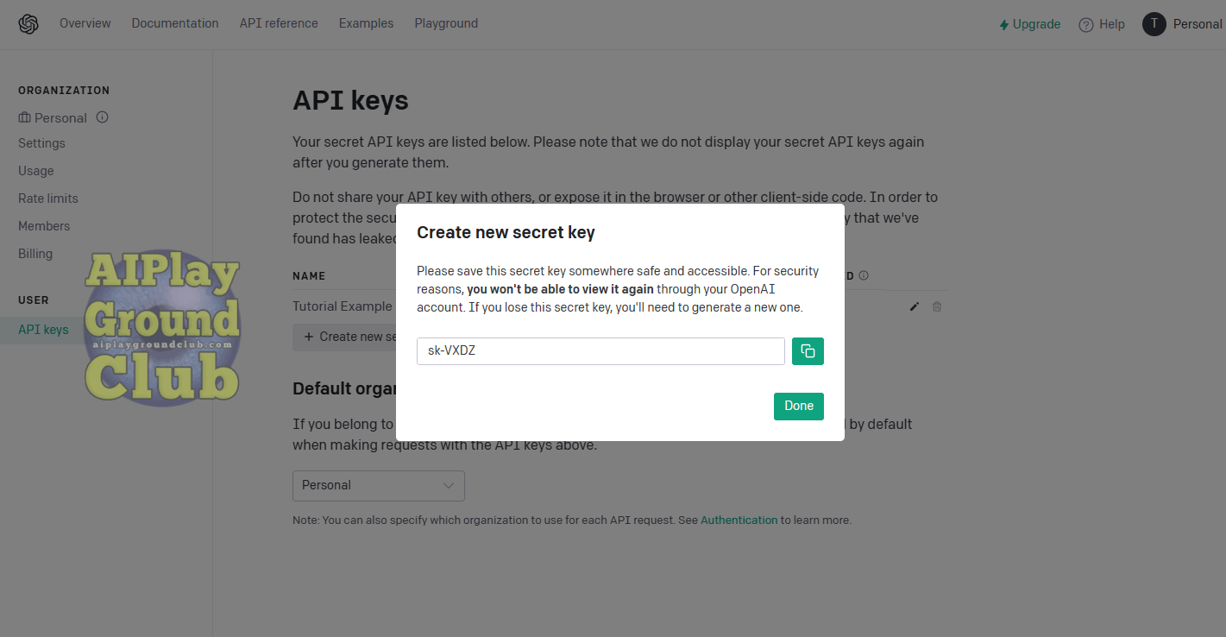Click the Create new secret key dialog title
Image resolution: width=1226 pixels, height=637 pixels.
point(506,232)
